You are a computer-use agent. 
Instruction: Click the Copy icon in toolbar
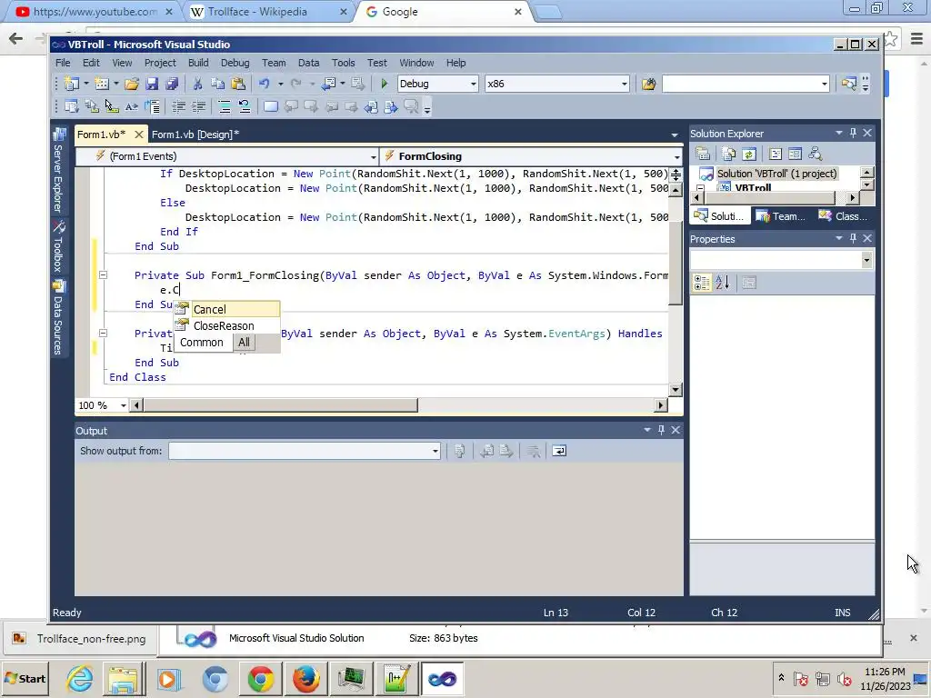(x=217, y=84)
